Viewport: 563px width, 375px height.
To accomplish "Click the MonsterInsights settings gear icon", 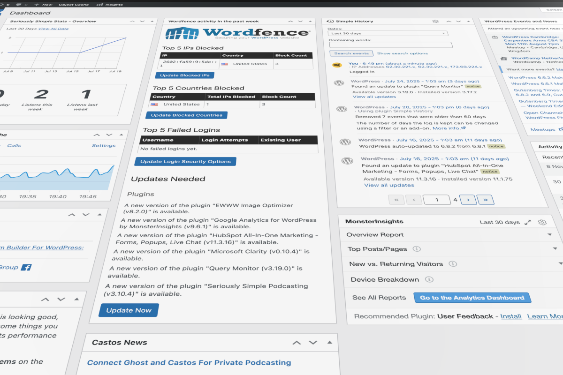I will (x=542, y=223).
